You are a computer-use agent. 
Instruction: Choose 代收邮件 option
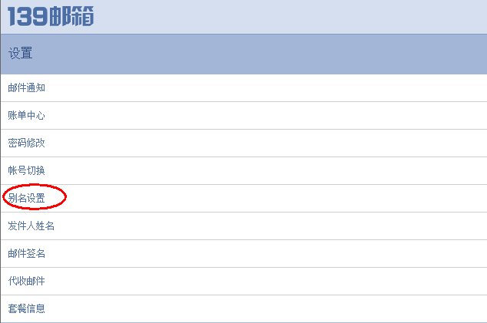27,281
